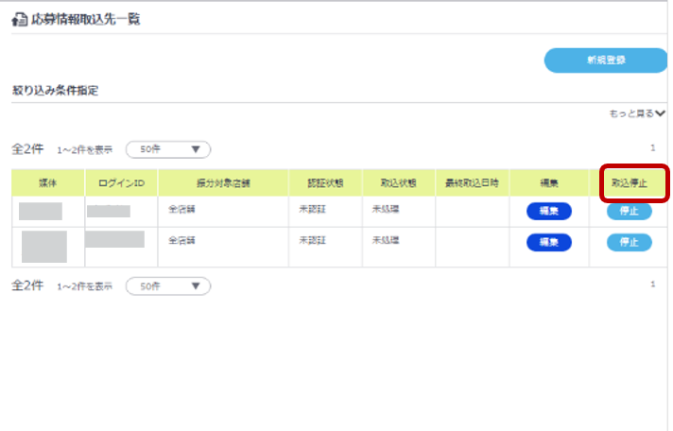Image resolution: width=673 pixels, height=431 pixels.
Task: Select the ログインID column header
Action: (x=120, y=181)
